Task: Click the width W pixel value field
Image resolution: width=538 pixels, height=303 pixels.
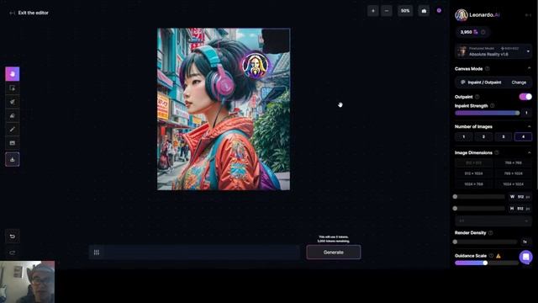Action: click(x=520, y=196)
